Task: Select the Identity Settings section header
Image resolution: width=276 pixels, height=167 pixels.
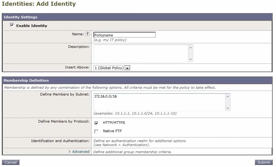Action: tap(20, 17)
